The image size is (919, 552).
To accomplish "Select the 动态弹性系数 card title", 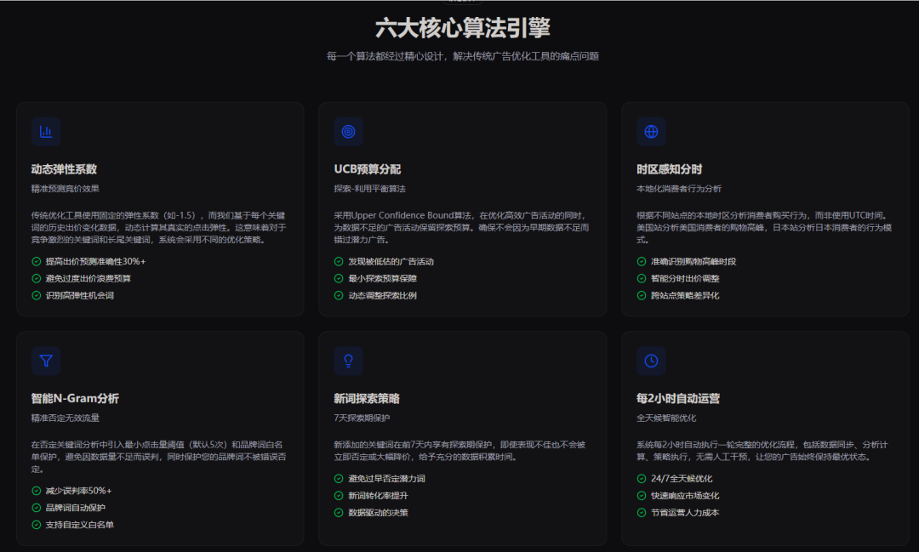I will [x=64, y=169].
